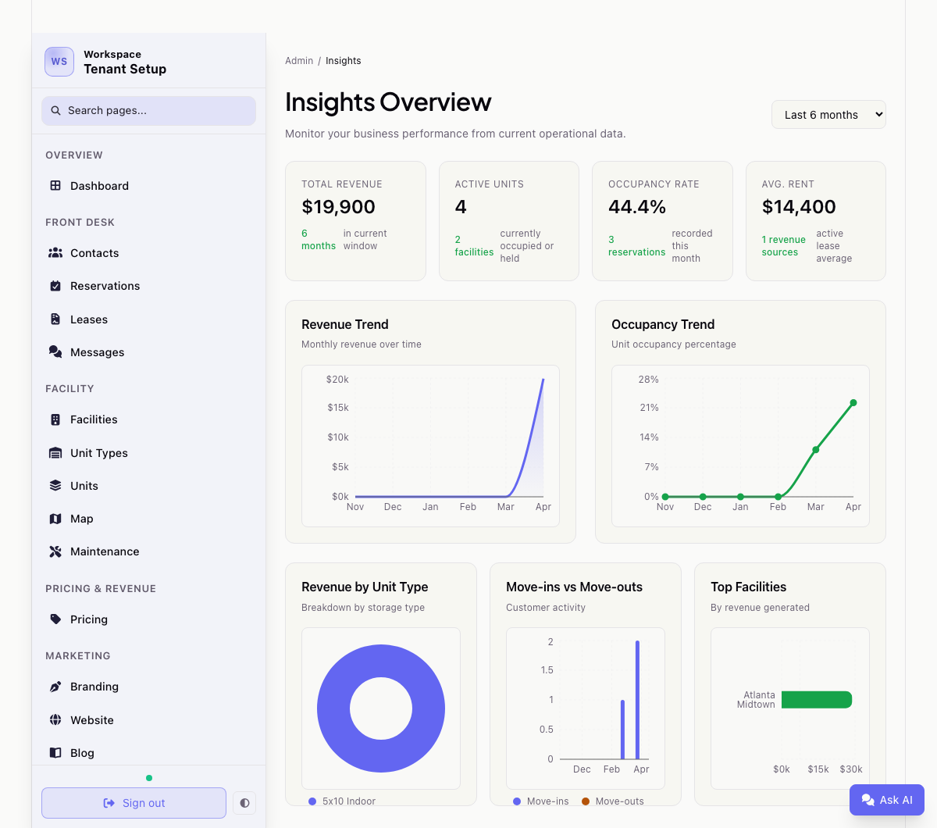Click the Unit Types warehouse icon
This screenshot has height=828, width=937.
(x=55, y=453)
